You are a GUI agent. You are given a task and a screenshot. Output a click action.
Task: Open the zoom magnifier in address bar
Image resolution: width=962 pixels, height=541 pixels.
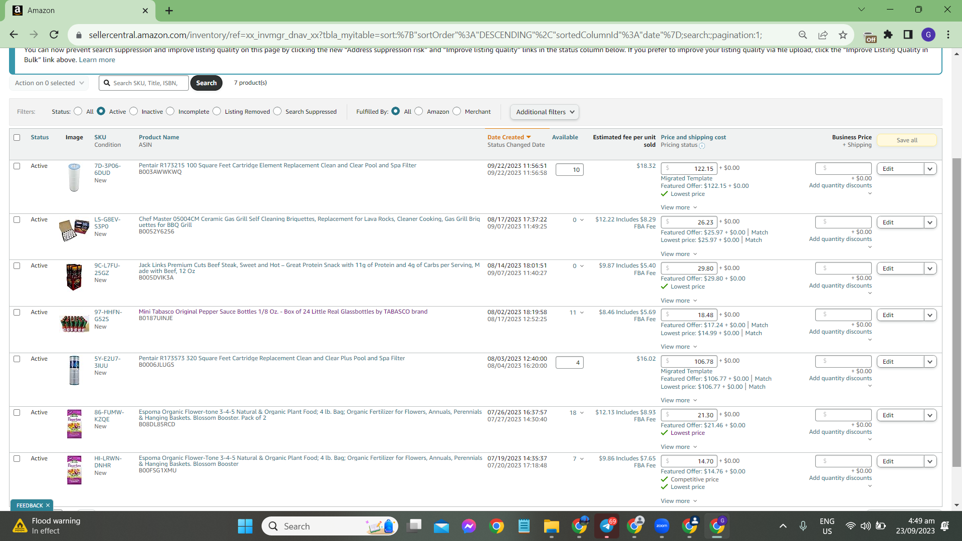[x=803, y=35]
